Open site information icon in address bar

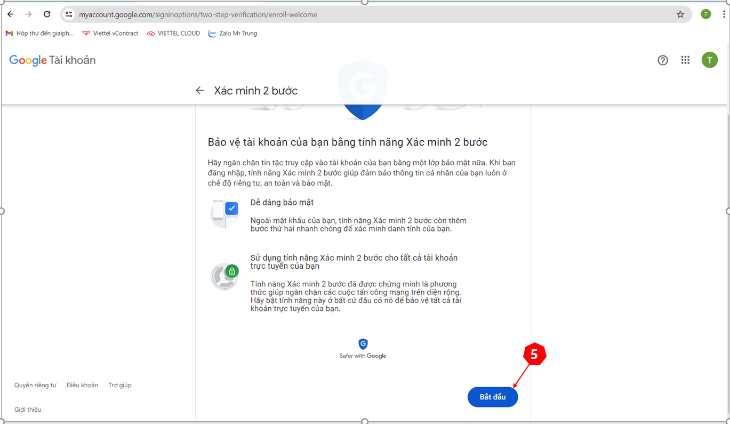point(69,14)
